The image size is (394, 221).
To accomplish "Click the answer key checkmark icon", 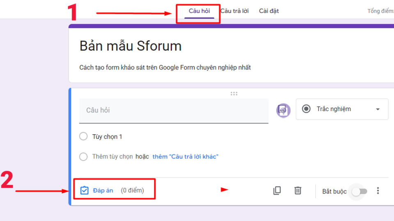I will pyautogui.click(x=85, y=190).
